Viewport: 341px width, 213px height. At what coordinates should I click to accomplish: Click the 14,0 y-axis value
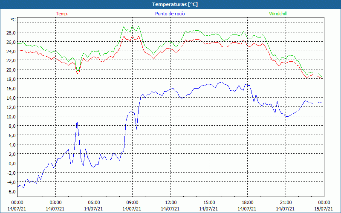point(11,98)
